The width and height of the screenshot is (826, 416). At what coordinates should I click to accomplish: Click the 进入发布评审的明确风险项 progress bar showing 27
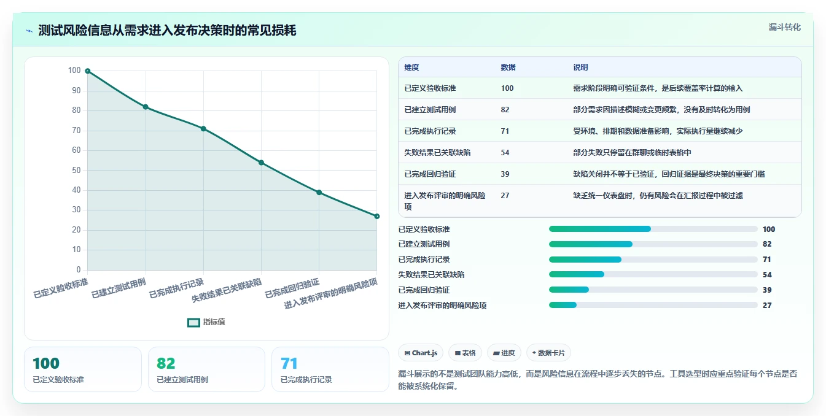653,305
